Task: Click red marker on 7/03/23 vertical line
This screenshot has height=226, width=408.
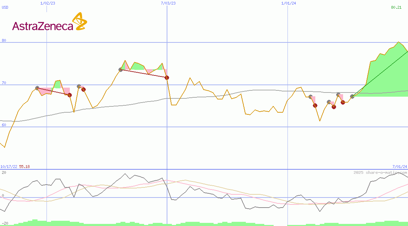Action: click(x=167, y=78)
